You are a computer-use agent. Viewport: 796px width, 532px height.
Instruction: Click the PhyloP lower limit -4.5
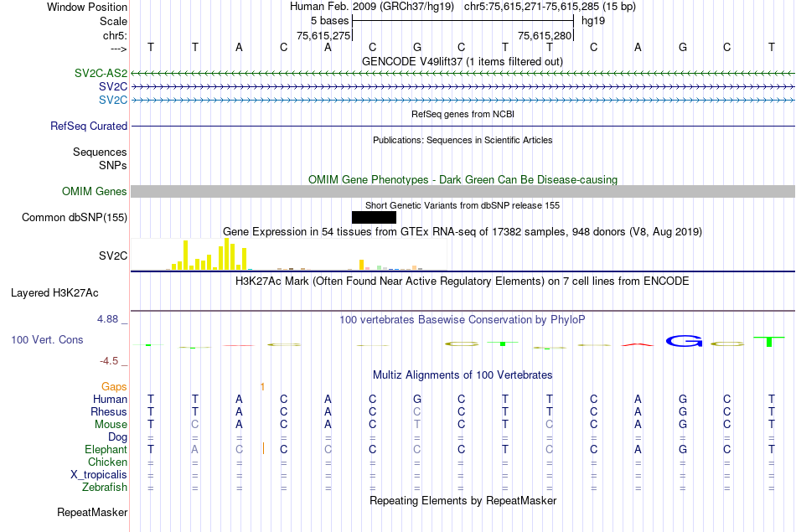pyautogui.click(x=109, y=361)
